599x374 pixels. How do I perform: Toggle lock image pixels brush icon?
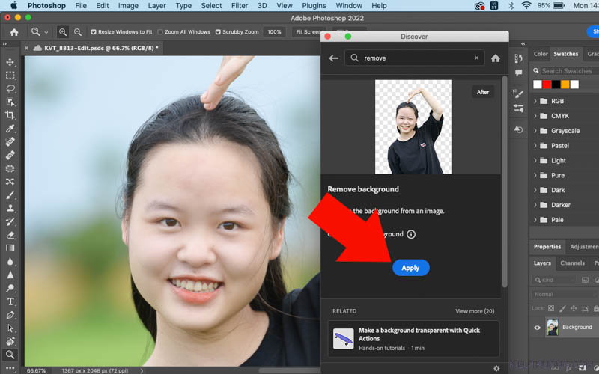(562, 308)
